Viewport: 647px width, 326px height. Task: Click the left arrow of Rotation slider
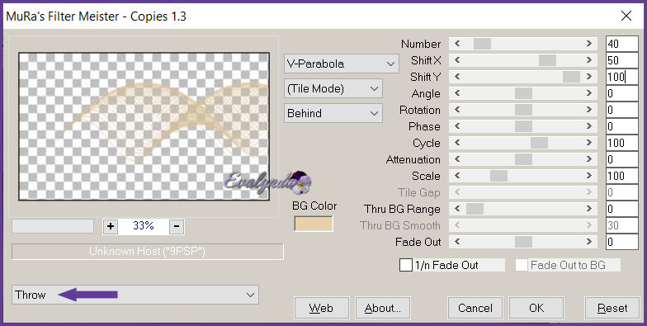[x=457, y=110]
